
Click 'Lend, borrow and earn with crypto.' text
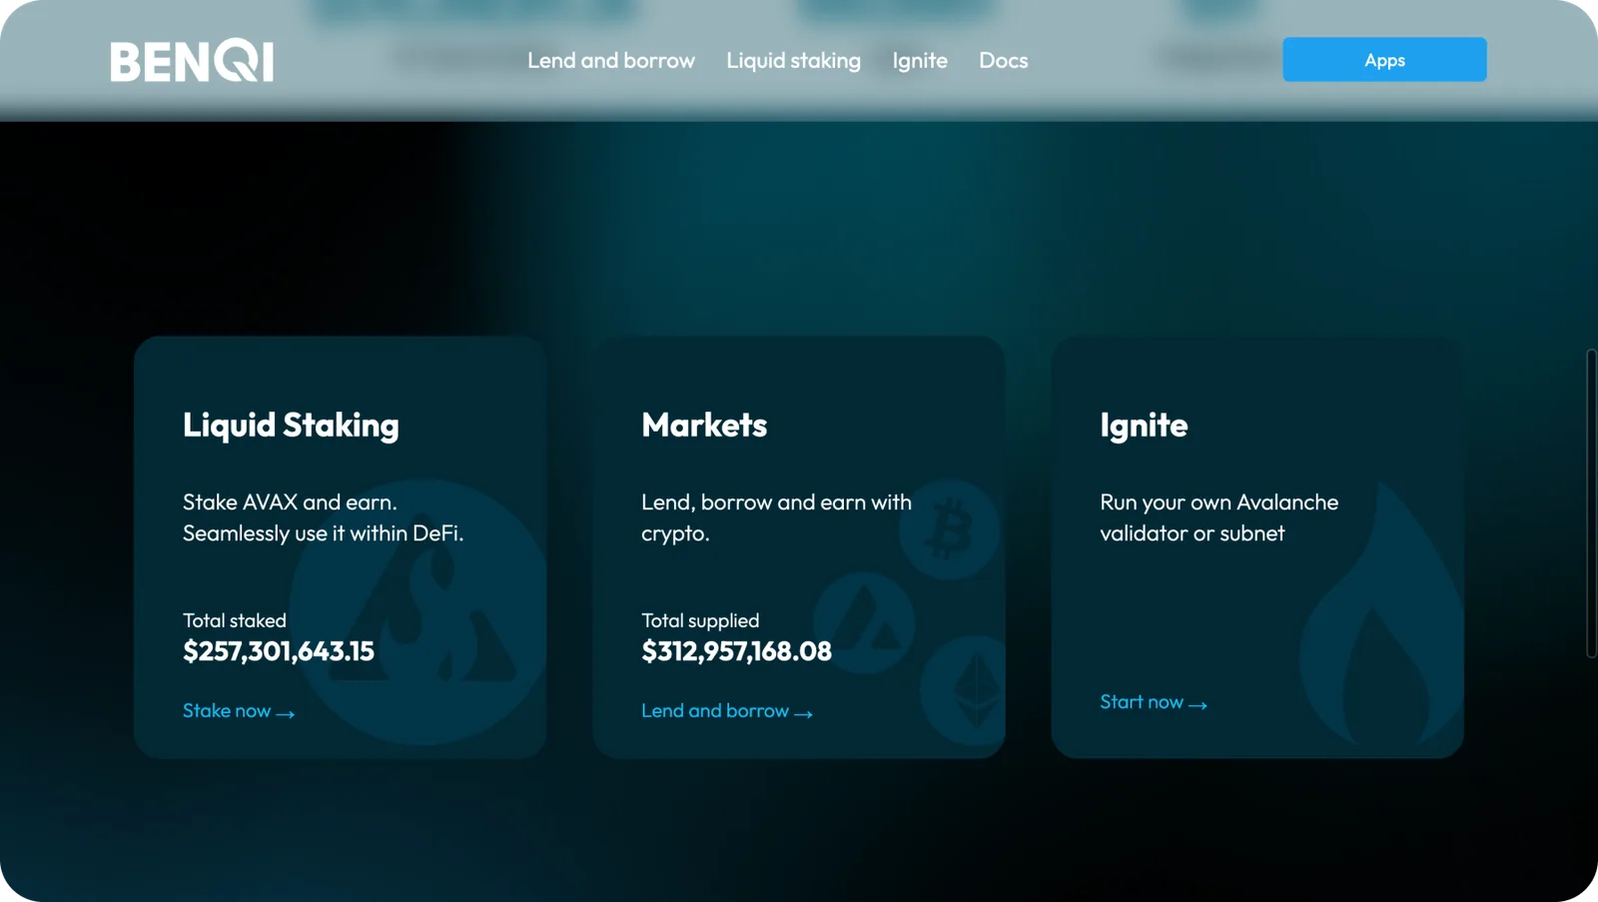776,517
